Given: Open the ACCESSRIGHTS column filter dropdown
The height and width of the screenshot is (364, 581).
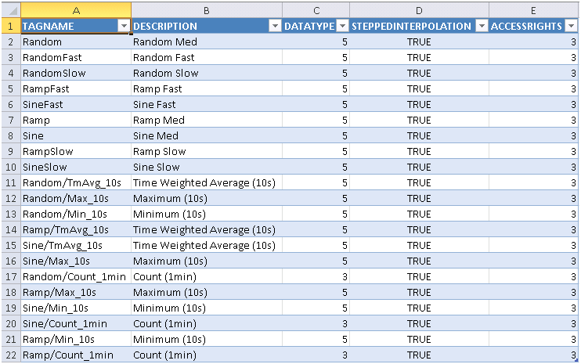Looking at the screenshot, I should point(572,26).
